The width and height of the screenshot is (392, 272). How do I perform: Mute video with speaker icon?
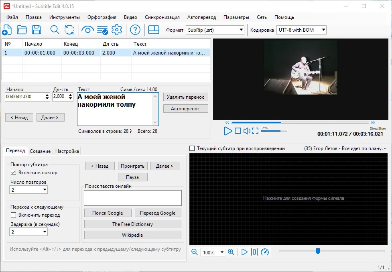coord(247,131)
